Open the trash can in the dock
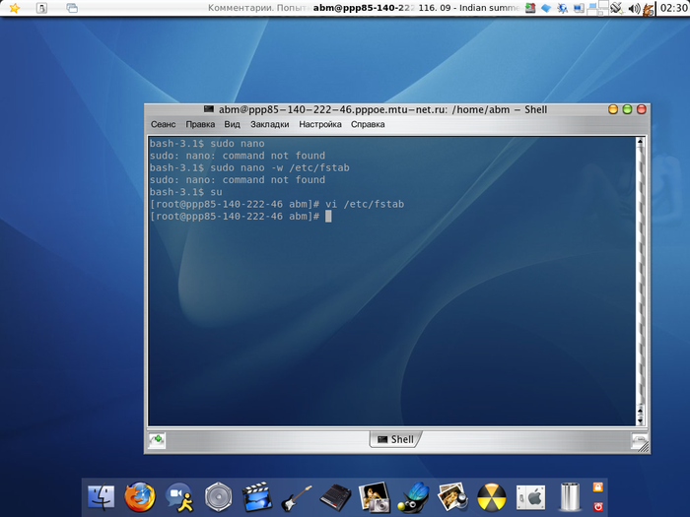 tap(570, 496)
